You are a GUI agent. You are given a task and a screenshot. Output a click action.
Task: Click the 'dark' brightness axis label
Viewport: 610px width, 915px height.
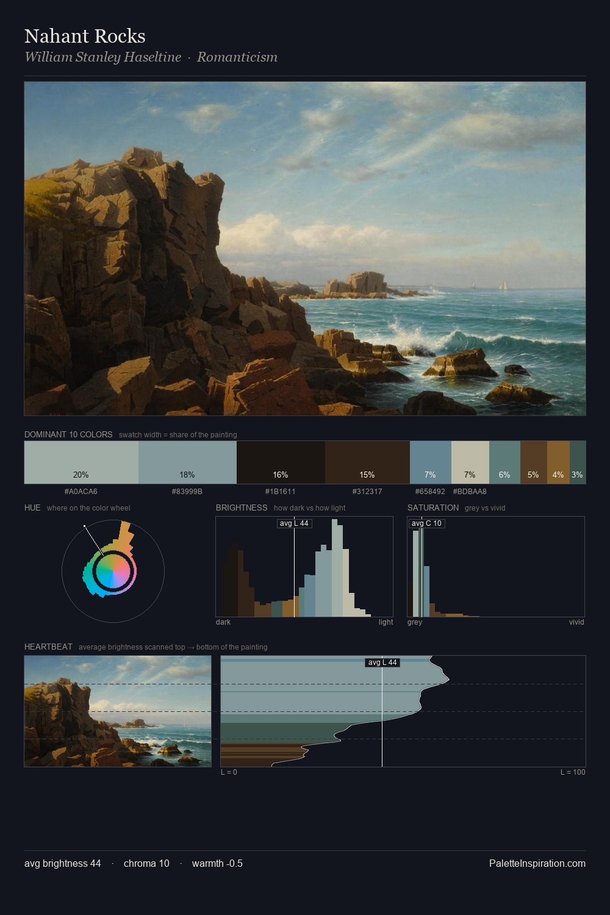click(223, 622)
